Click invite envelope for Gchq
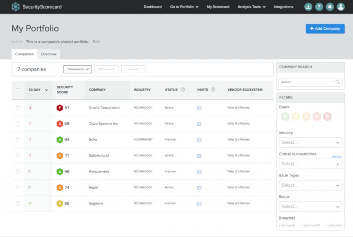353x237 pixels. point(199,140)
